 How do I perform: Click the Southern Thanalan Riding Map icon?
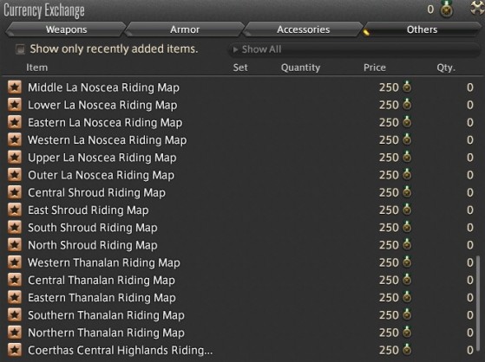15,315
